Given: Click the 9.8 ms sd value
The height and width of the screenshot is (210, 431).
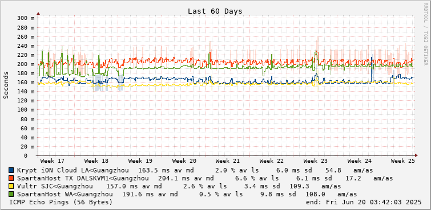Looking at the screenshot, I should pyautogui.click(x=278, y=195).
